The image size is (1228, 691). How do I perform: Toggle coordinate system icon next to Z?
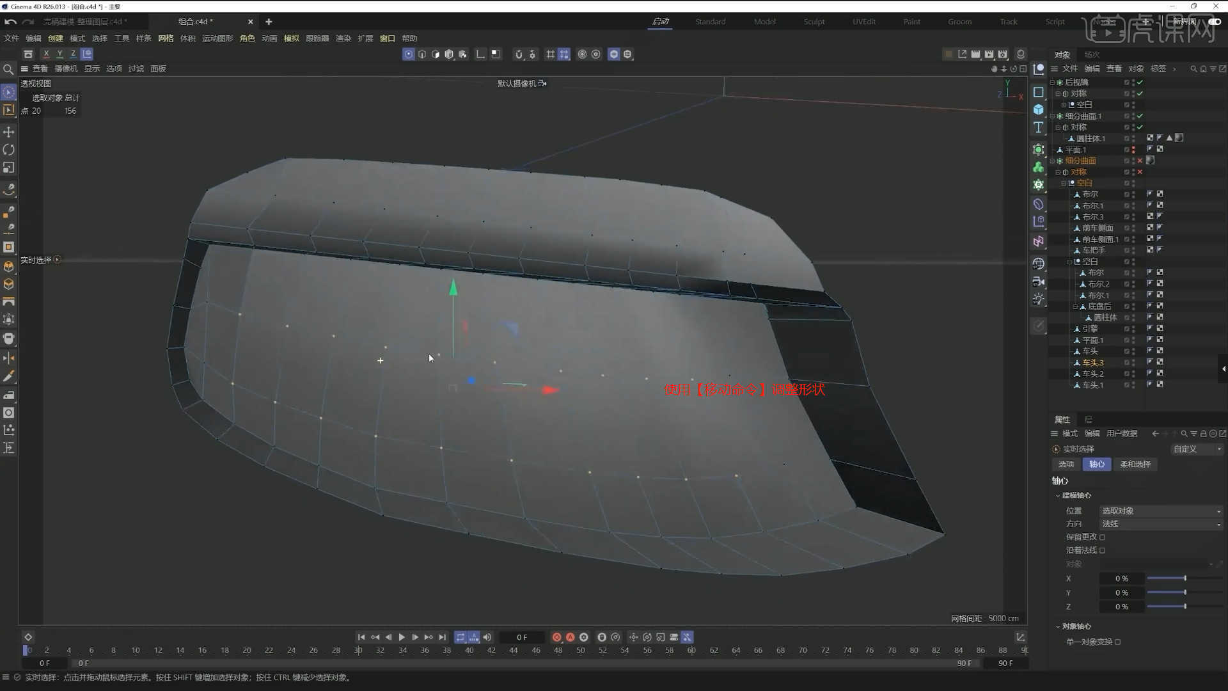[x=87, y=54]
